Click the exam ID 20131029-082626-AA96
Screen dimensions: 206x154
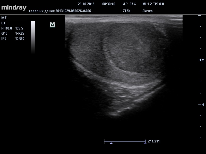pyautogui.click(x=73, y=11)
